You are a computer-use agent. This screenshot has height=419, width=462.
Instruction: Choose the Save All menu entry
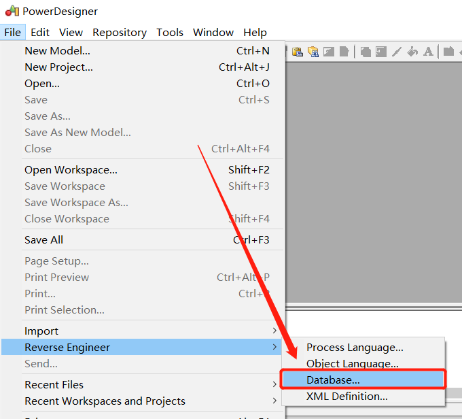pos(143,240)
